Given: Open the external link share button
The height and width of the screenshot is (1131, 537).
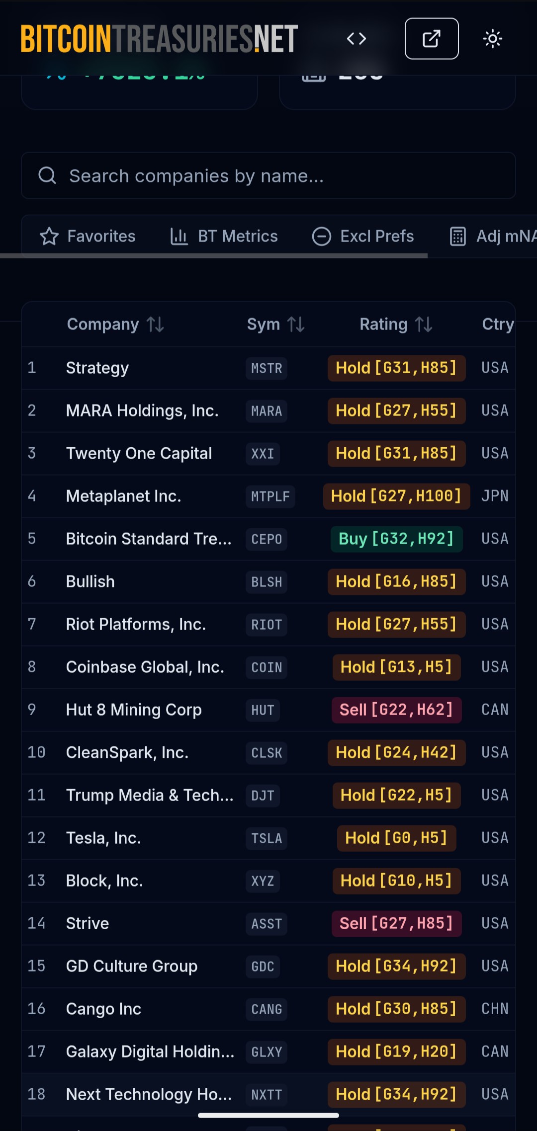Looking at the screenshot, I should [431, 39].
